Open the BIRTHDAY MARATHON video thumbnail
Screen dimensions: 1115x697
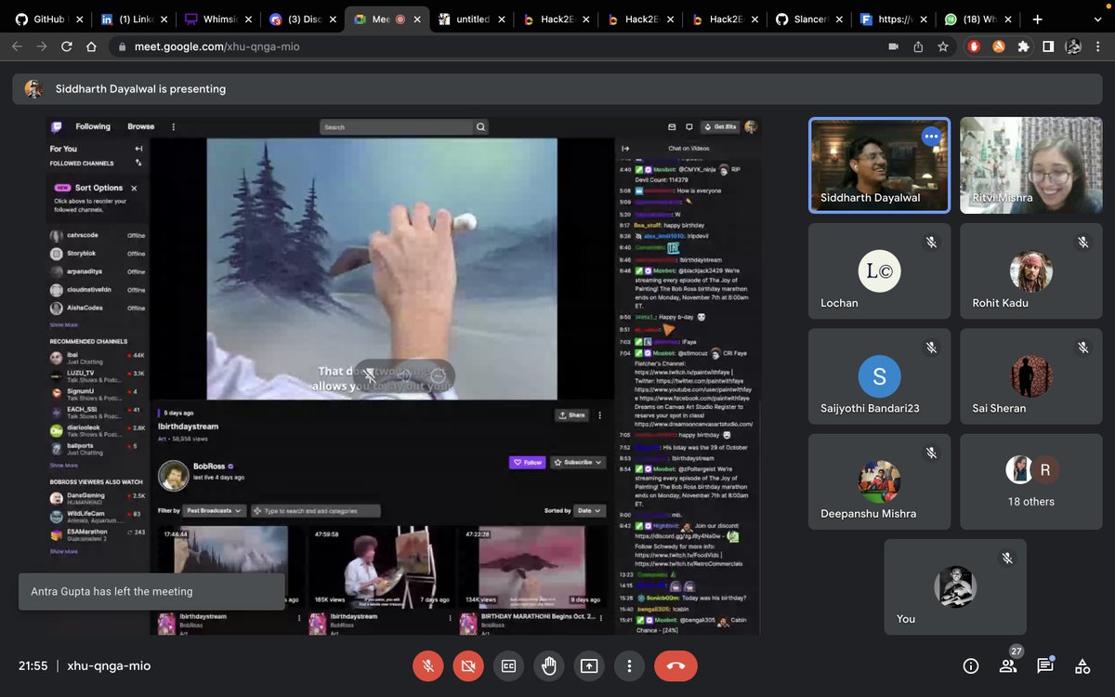[x=532, y=567]
